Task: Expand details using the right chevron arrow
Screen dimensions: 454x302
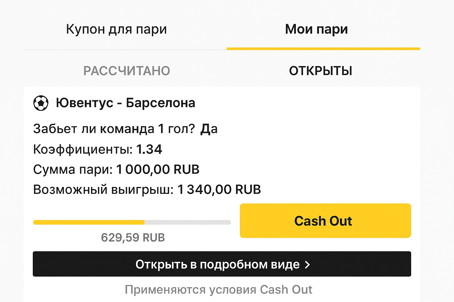Action: [307, 265]
